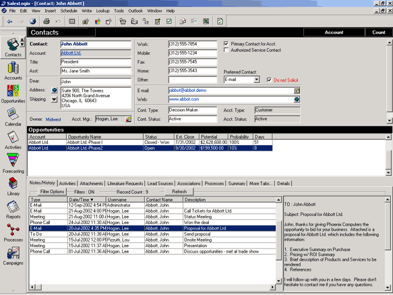Switch to the Associations tab

click(x=189, y=184)
